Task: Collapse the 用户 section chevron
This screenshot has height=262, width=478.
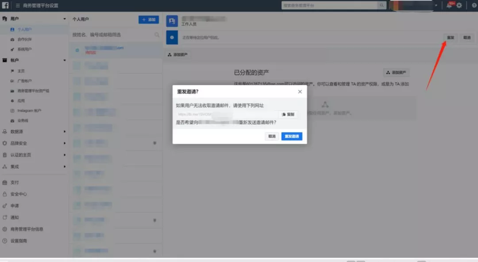Action: point(65,18)
